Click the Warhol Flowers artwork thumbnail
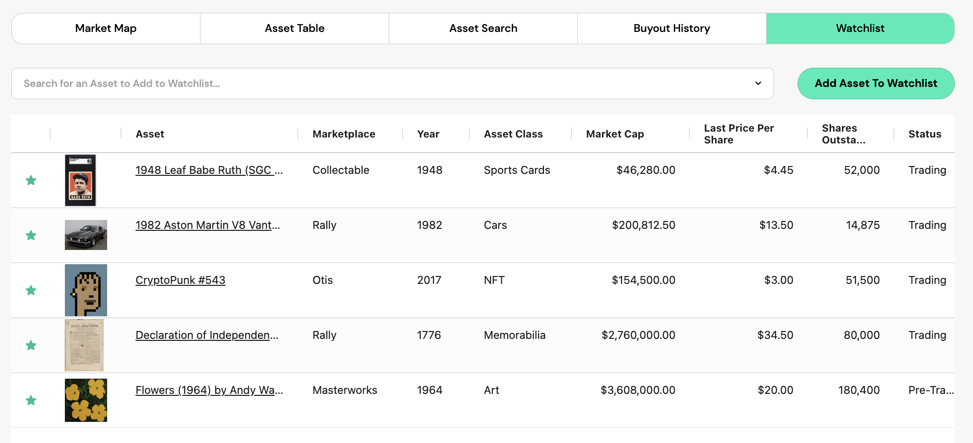 click(x=86, y=400)
